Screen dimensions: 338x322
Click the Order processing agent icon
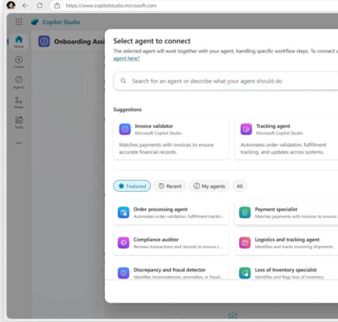click(124, 213)
